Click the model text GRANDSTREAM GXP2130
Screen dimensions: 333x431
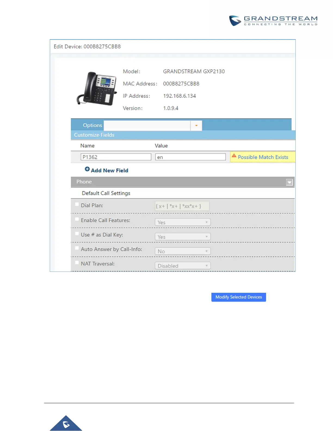click(x=194, y=71)
